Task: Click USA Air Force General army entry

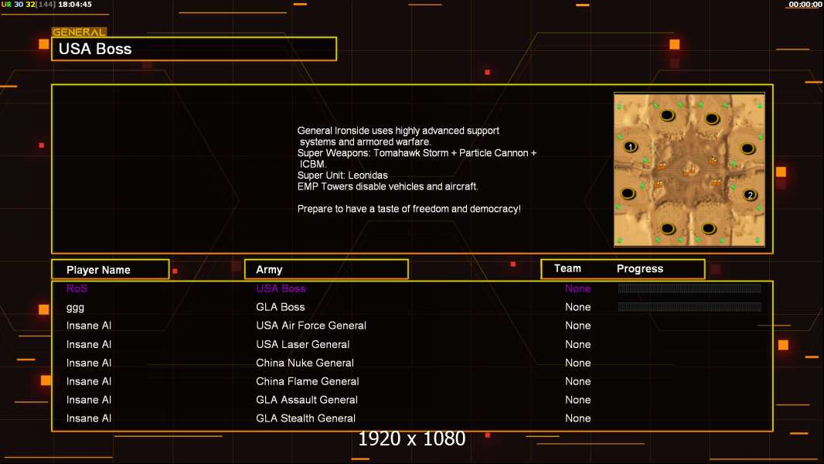Action: [x=311, y=326]
